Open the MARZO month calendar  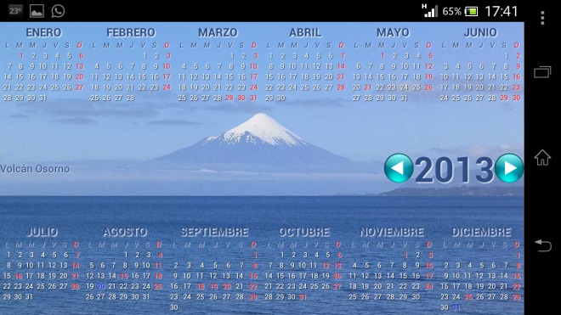(x=218, y=32)
